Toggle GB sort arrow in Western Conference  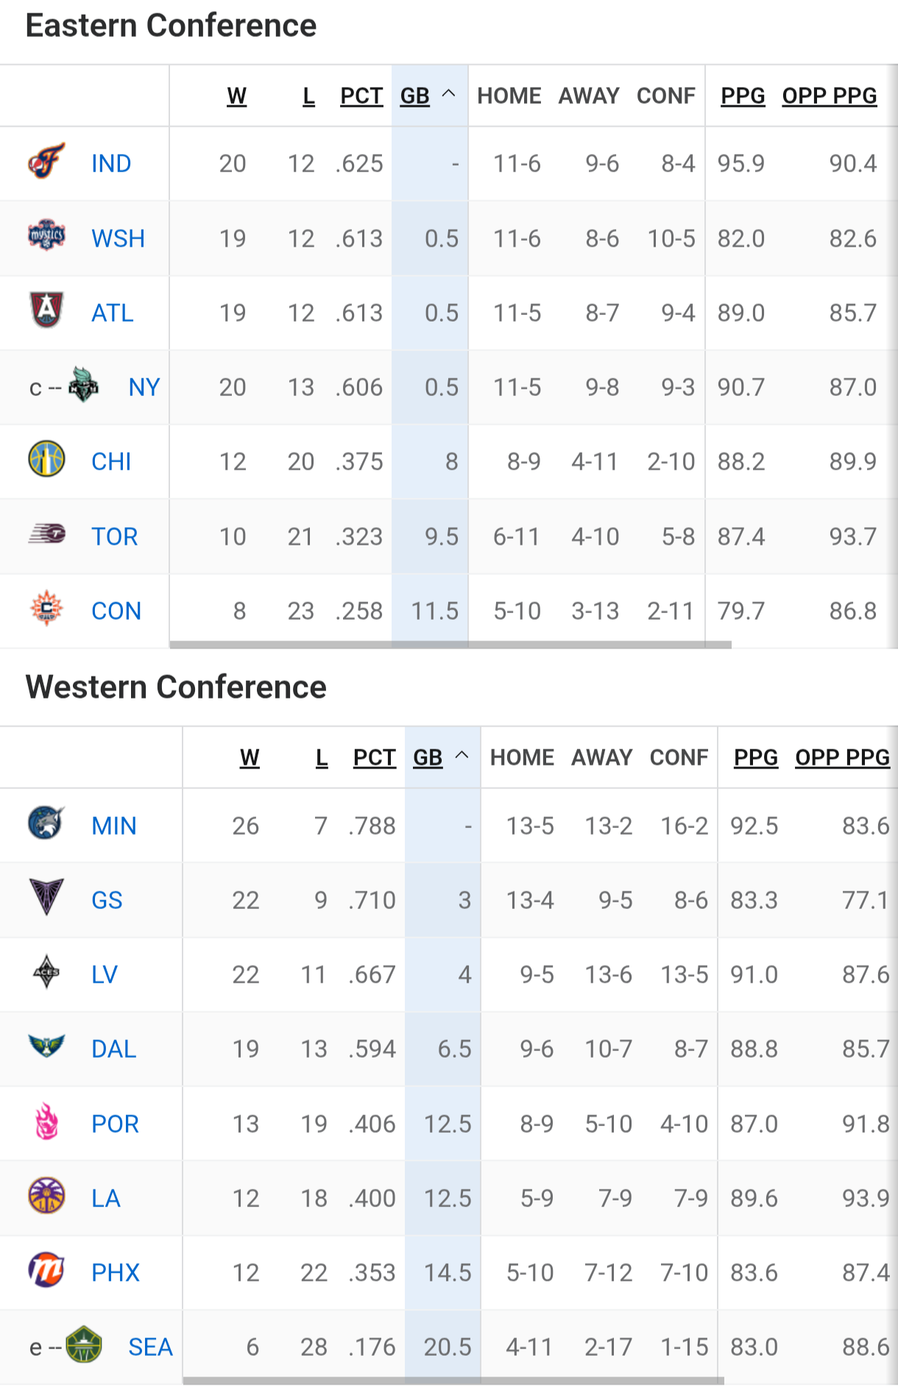(462, 756)
